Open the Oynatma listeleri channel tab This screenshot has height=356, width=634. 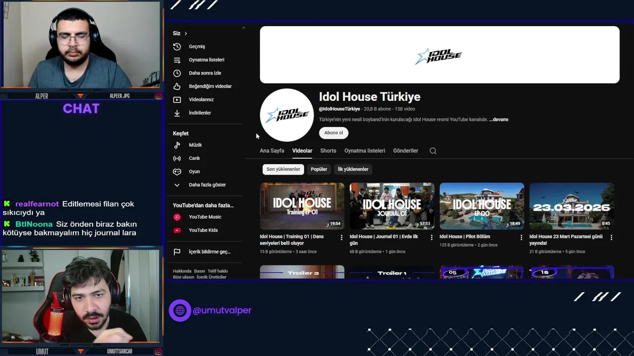click(x=365, y=151)
